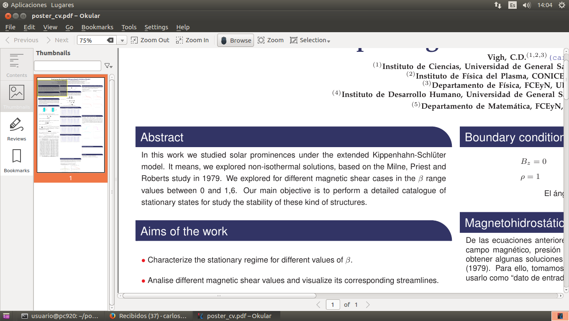Click the previous page arrow at the bottom
This screenshot has width=569, height=321.
tap(318, 305)
